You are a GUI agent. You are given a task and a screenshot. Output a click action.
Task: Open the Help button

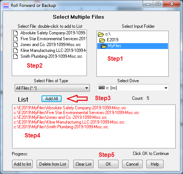tap(155, 164)
